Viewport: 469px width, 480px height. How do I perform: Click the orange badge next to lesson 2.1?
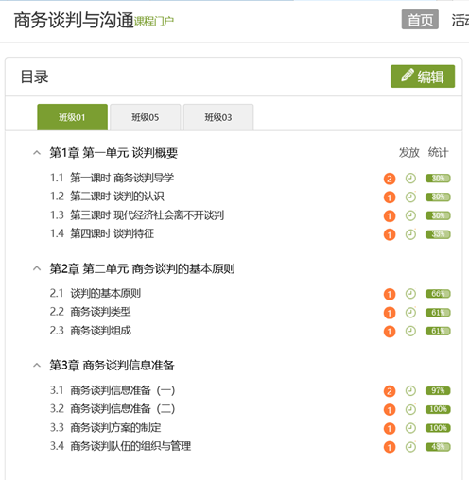(x=390, y=294)
